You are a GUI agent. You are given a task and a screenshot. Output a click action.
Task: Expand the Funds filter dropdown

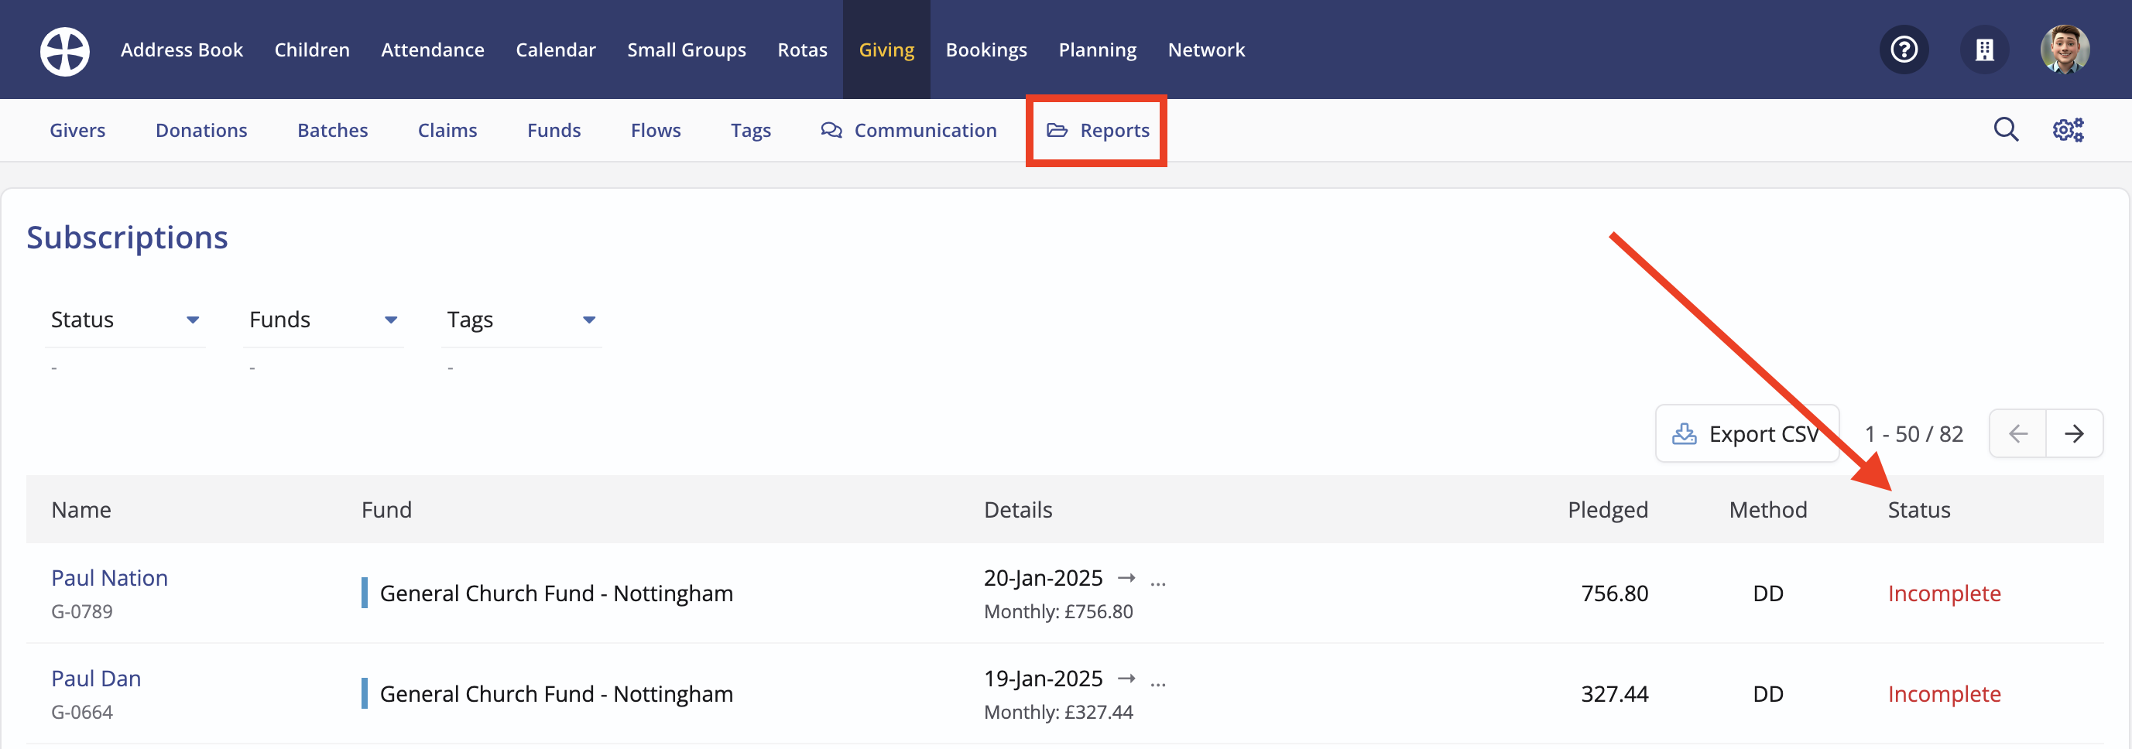tap(323, 320)
